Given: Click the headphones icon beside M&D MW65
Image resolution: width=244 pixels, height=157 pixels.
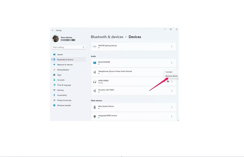Looking at the screenshot, I should coord(94,81).
